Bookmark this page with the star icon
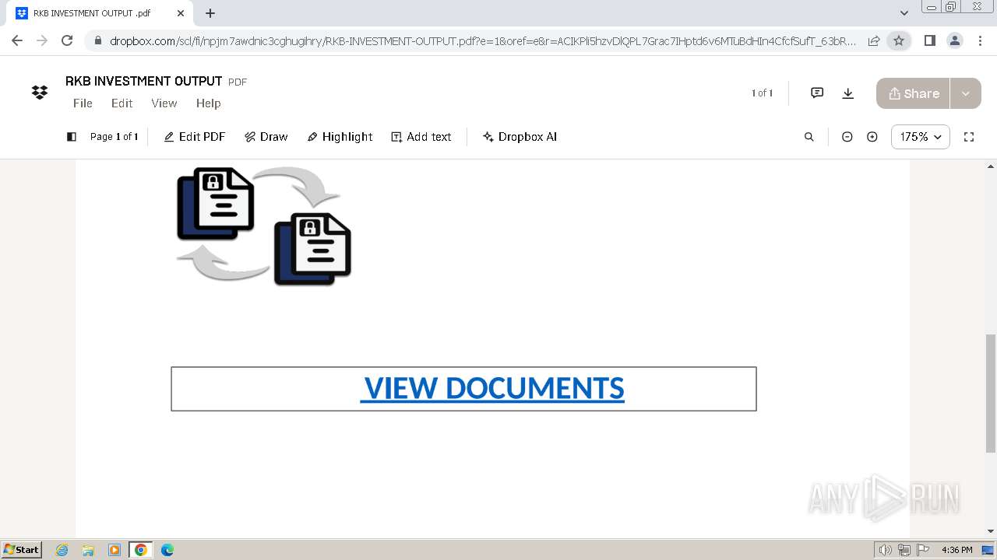This screenshot has height=560, width=997. click(899, 40)
